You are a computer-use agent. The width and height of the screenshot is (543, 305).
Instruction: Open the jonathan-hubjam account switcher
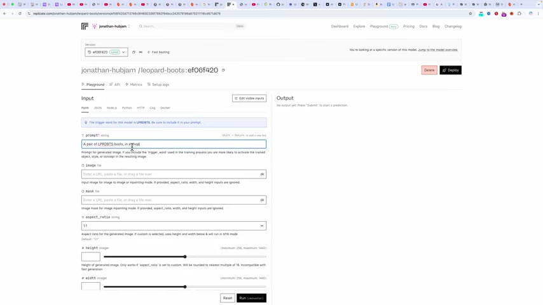(111, 26)
